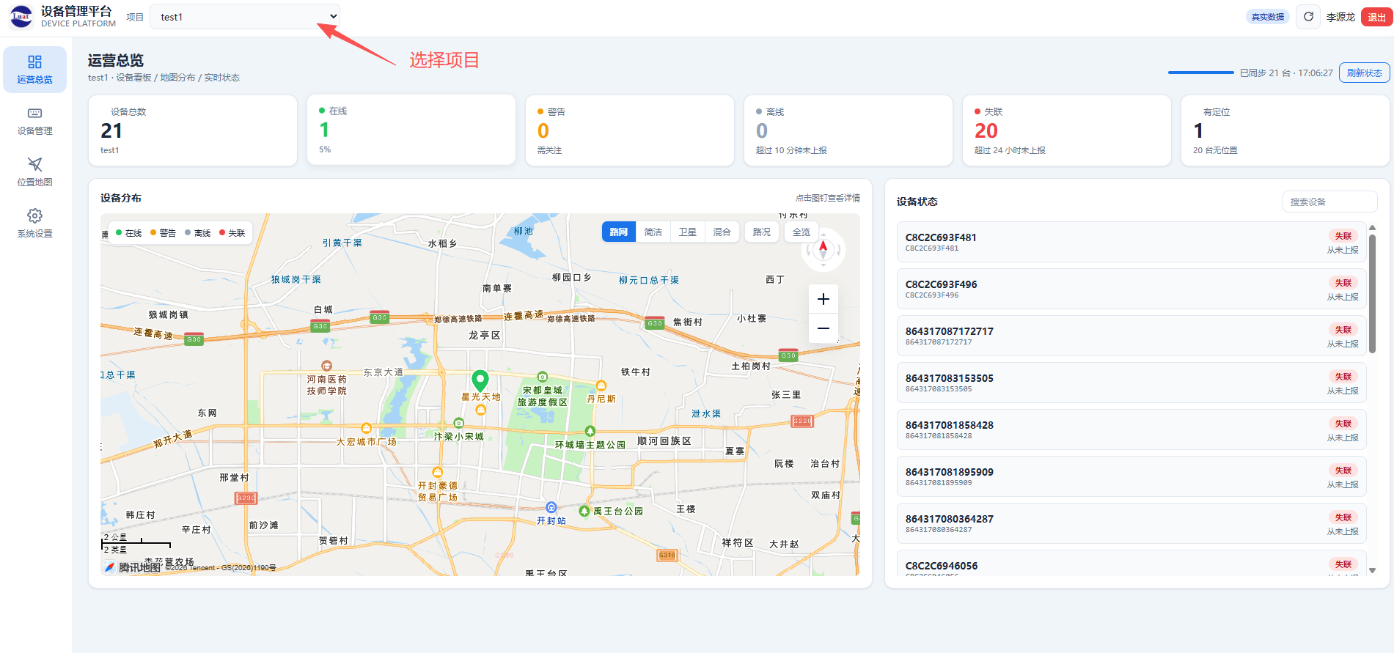Select device 864317081895909 in status list
This screenshot has width=1394, height=653.
point(1131,476)
